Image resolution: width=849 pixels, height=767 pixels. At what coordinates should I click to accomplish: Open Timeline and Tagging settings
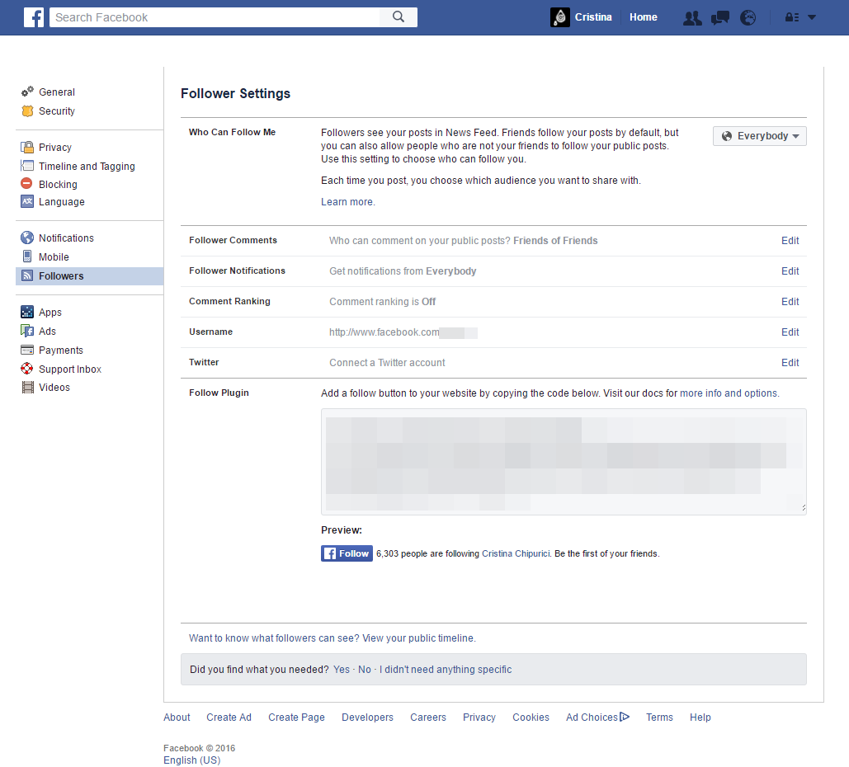87,166
